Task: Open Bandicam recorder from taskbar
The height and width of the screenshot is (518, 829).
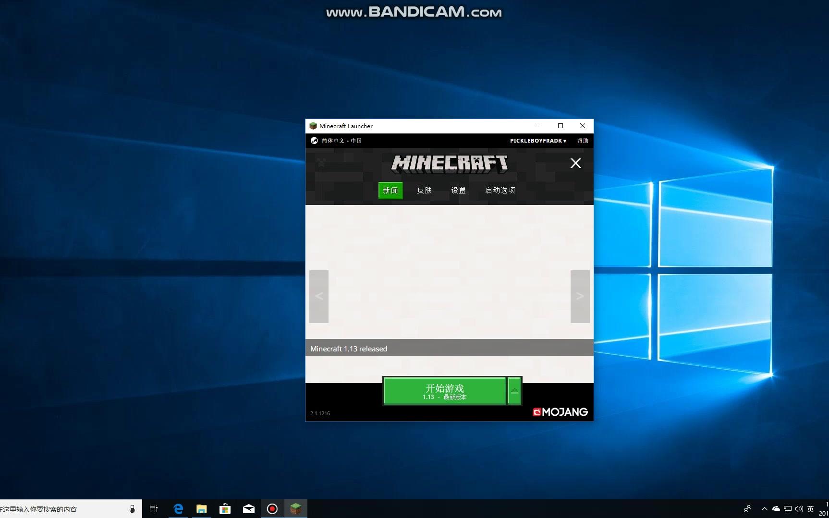Action: [272, 509]
